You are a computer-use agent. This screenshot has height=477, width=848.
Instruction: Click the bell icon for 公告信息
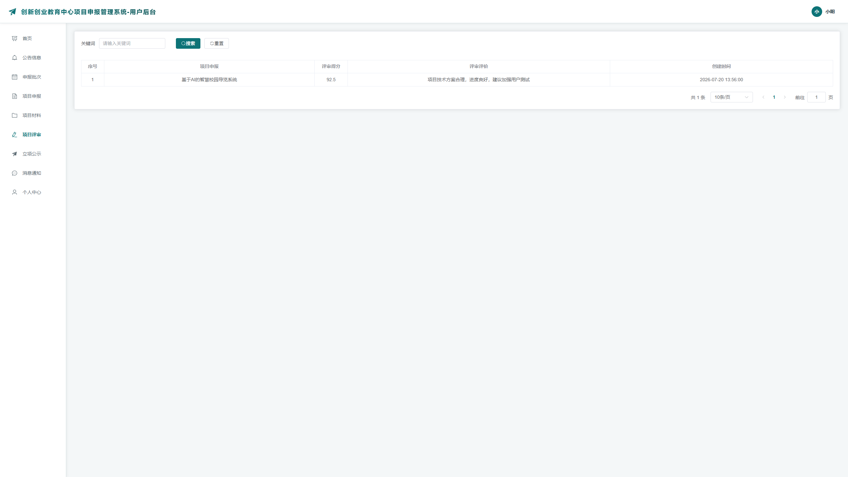click(x=15, y=58)
